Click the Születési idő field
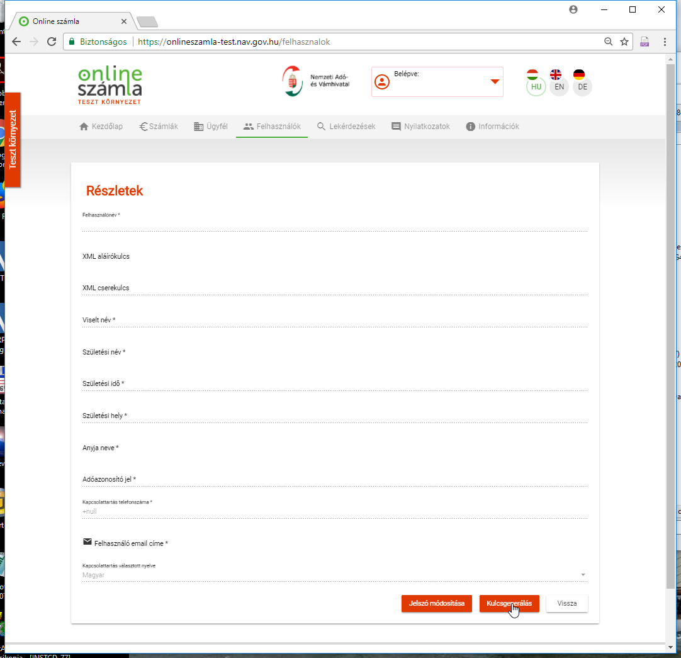 click(334, 383)
